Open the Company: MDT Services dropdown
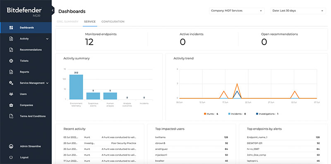Viewport: 331px width, 164px height. (237, 11)
